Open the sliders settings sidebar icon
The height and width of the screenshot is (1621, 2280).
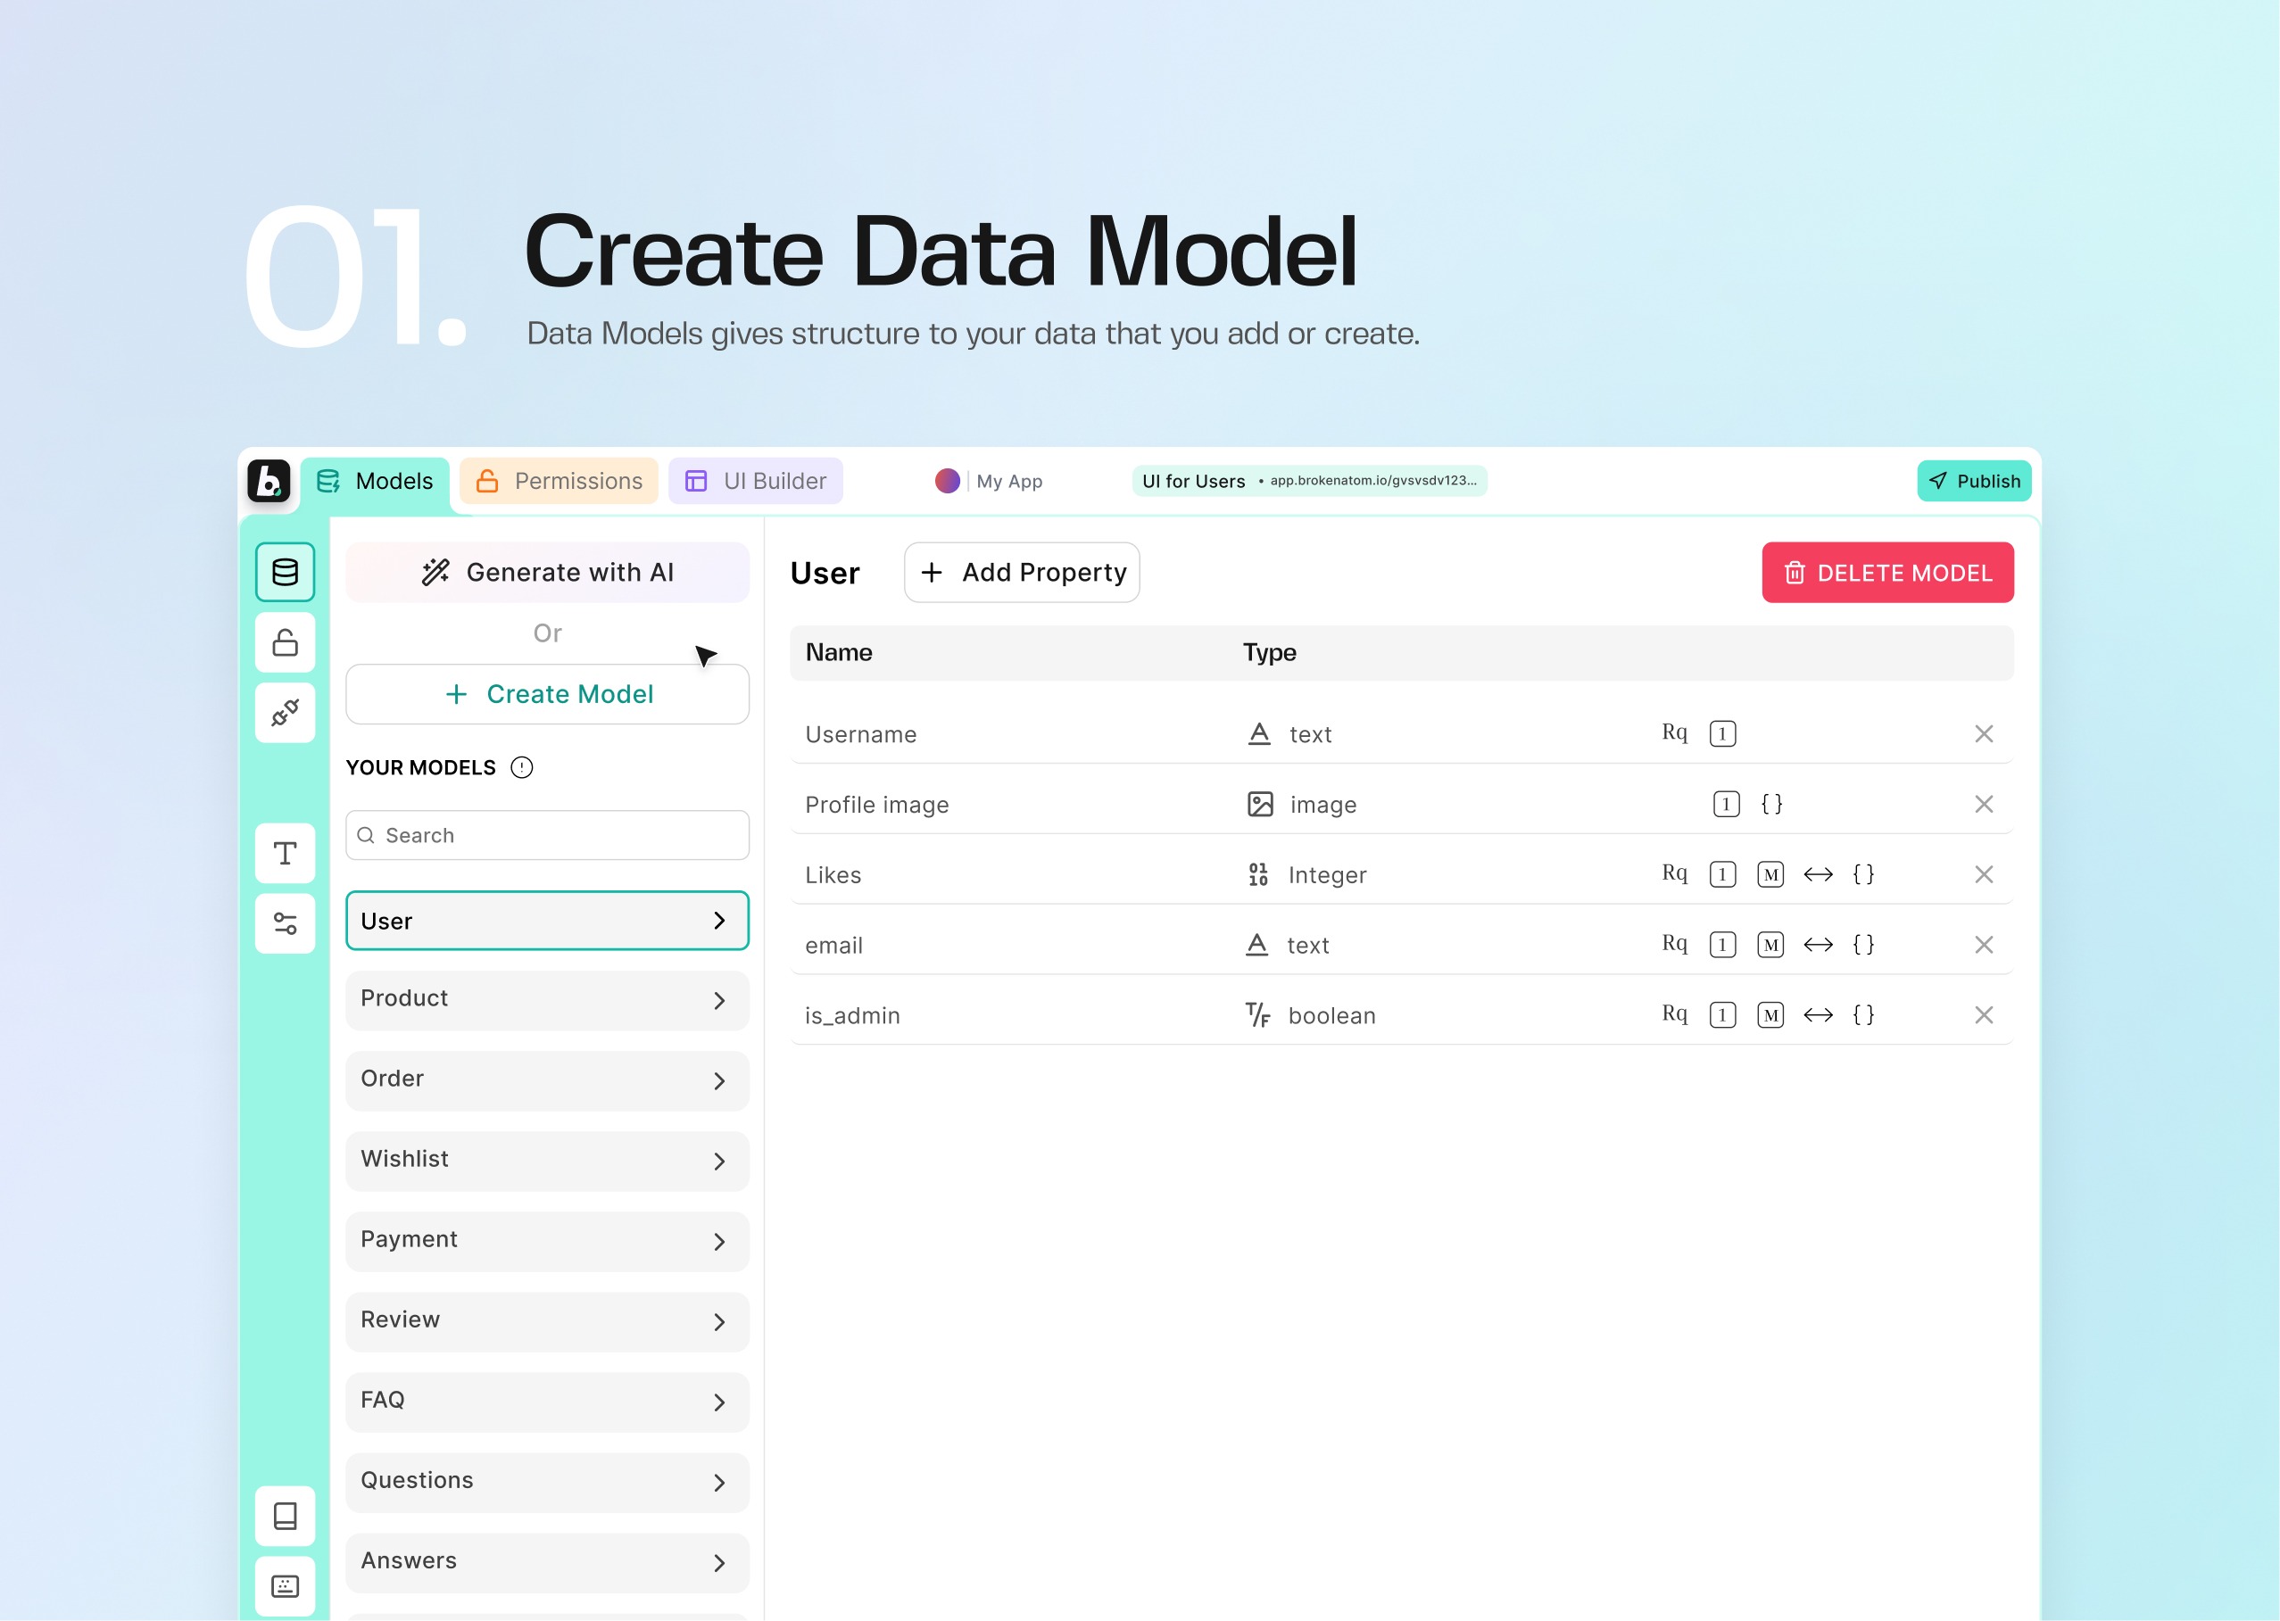[x=285, y=923]
